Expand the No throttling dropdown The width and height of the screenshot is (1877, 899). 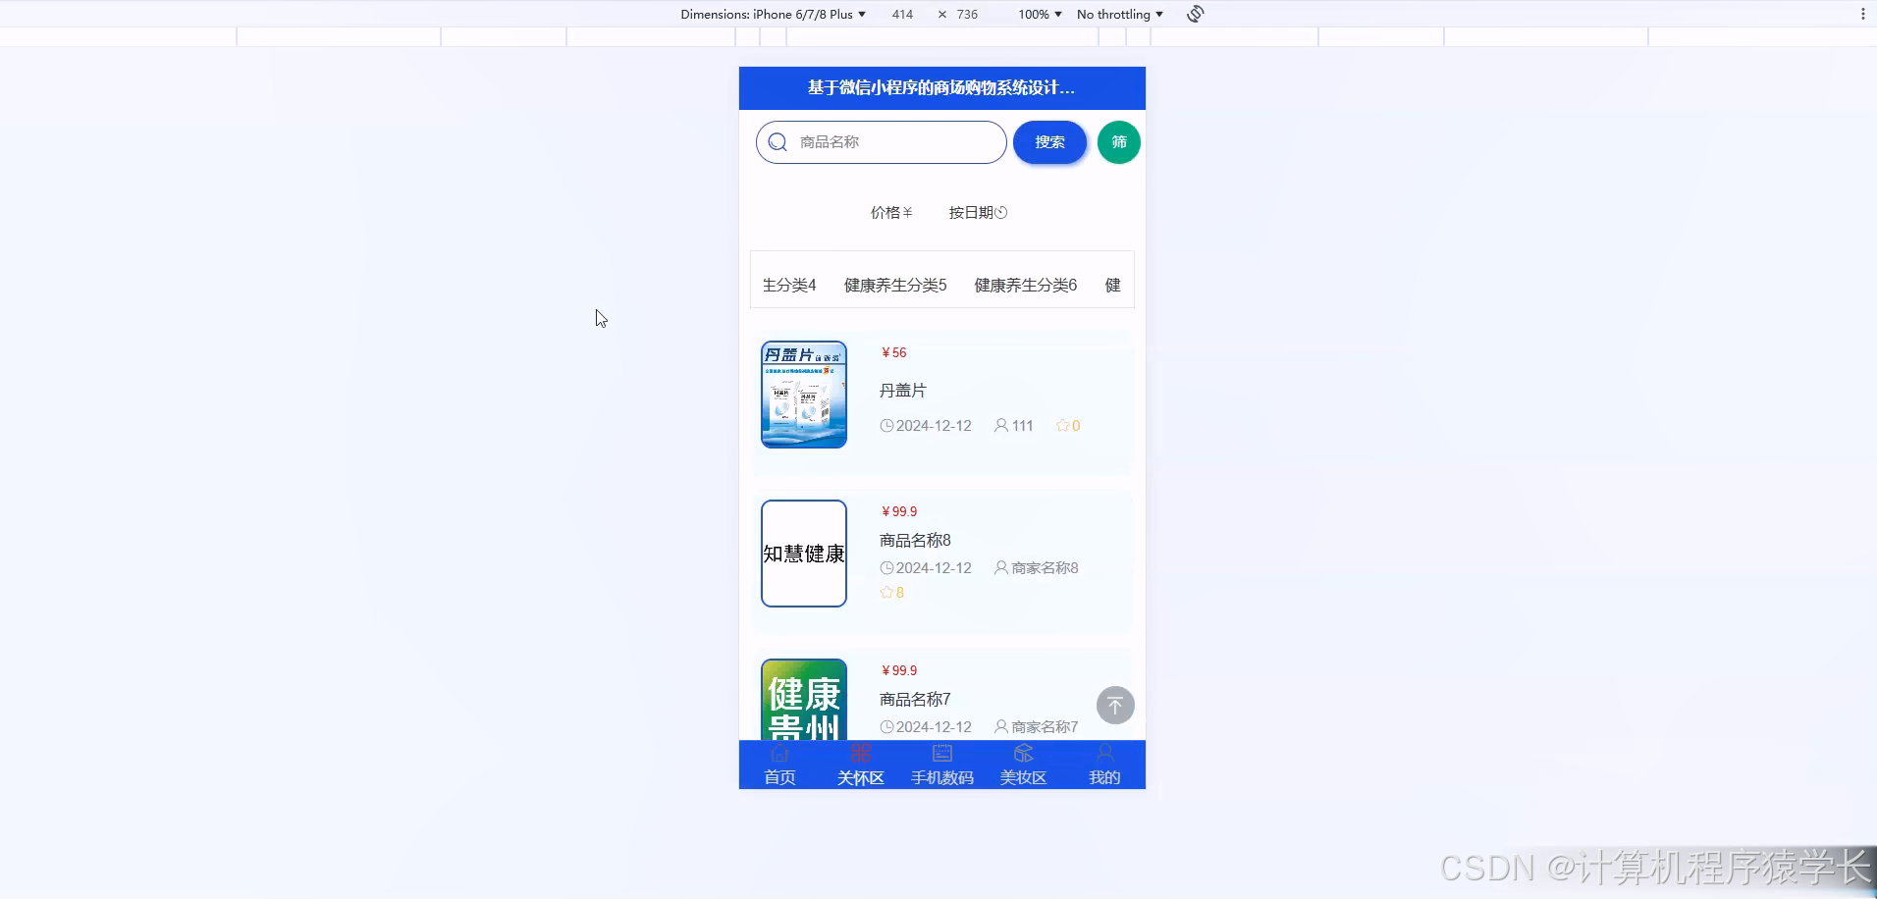coord(1118,14)
